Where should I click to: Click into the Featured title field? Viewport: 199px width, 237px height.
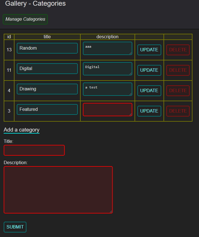[x=47, y=109]
